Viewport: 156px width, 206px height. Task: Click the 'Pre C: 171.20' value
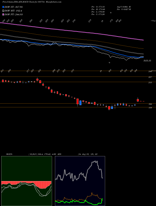tap(98, 14)
